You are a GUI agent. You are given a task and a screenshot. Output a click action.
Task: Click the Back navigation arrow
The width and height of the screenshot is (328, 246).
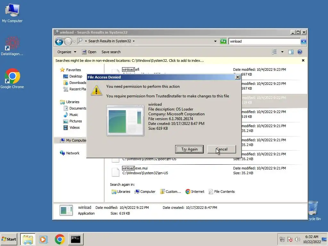(59, 41)
